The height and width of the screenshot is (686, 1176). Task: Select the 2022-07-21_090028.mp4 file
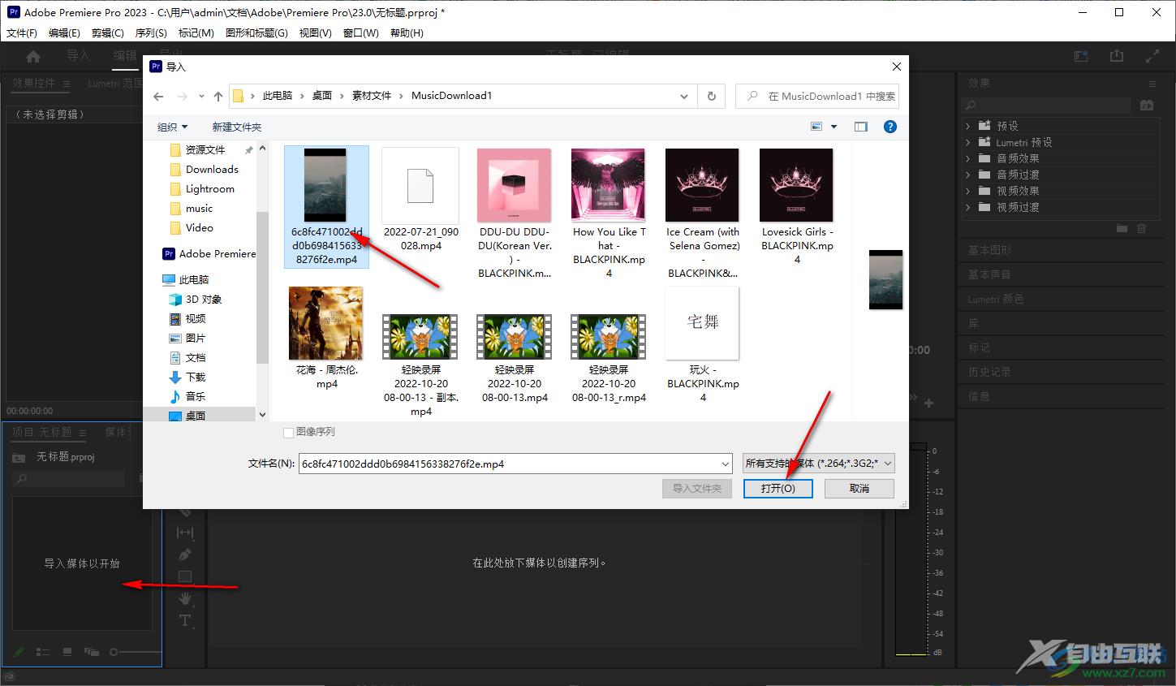click(x=420, y=200)
